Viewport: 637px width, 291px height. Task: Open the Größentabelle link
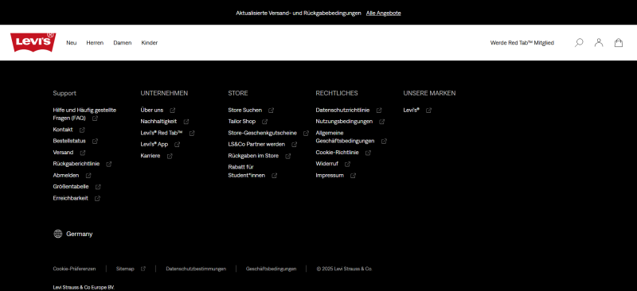pos(71,186)
